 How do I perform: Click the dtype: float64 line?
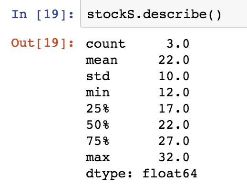click(142, 174)
